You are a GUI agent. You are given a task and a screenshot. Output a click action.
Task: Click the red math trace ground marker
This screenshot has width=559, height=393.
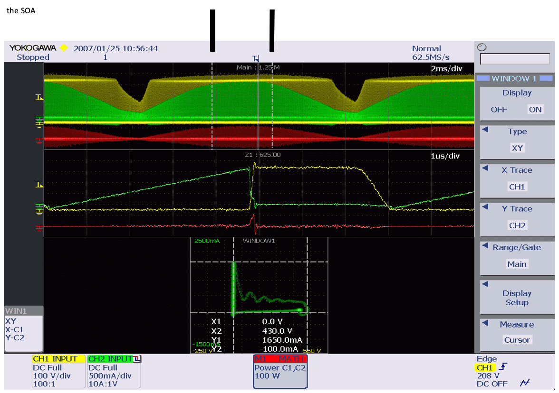click(39, 140)
